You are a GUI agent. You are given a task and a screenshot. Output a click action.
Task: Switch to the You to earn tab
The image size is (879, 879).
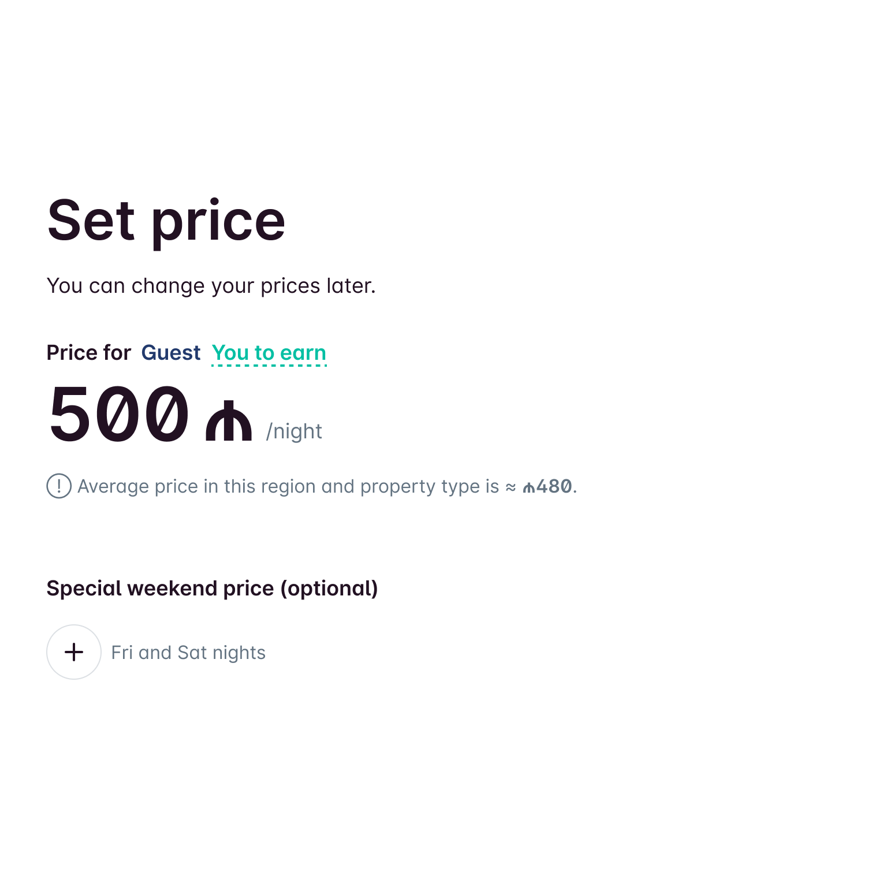click(269, 352)
